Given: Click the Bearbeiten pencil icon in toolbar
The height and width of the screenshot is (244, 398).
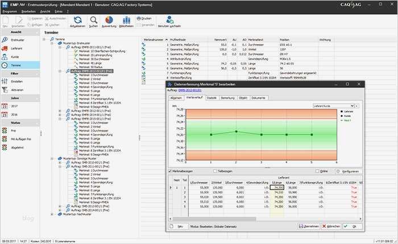Looking at the screenshot, I should click(18, 20).
